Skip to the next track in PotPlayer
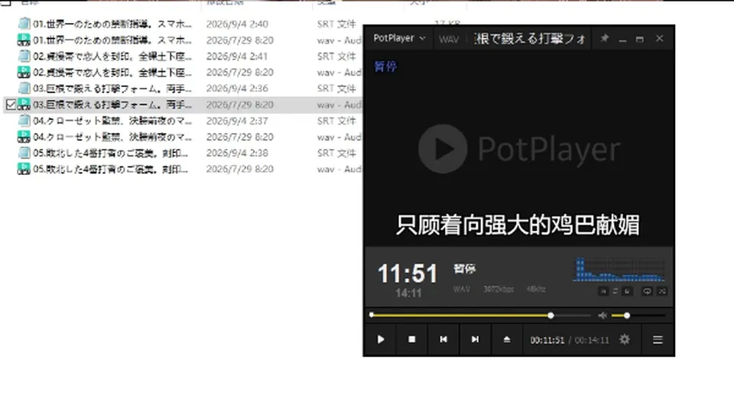The width and height of the screenshot is (734, 418). [475, 339]
